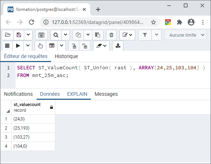Stop query with square button

point(7,46)
